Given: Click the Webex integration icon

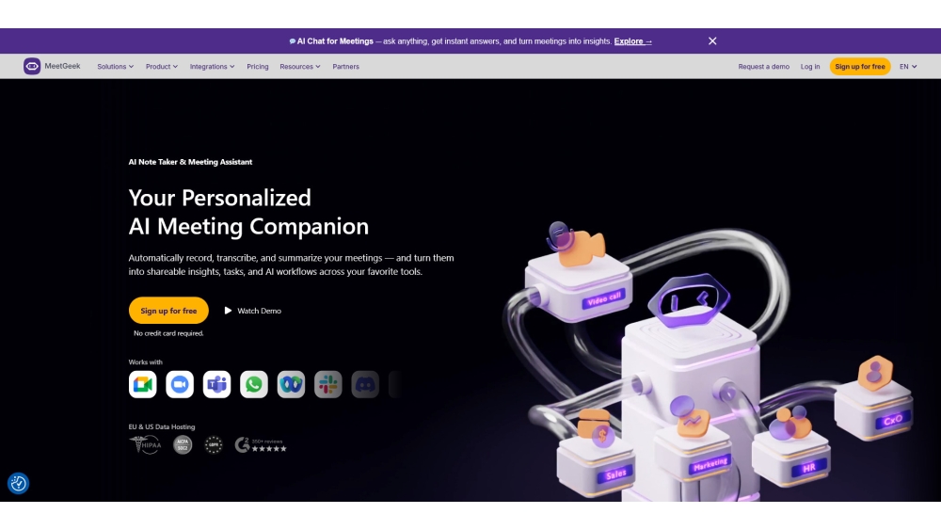Looking at the screenshot, I should click(x=291, y=384).
